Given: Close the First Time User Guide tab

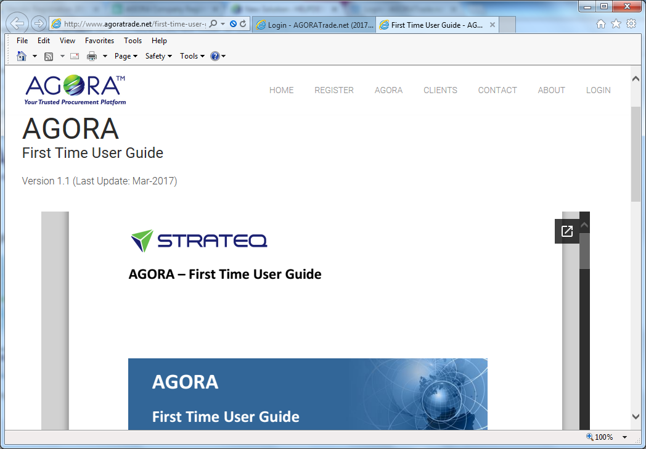Looking at the screenshot, I should (493, 25).
